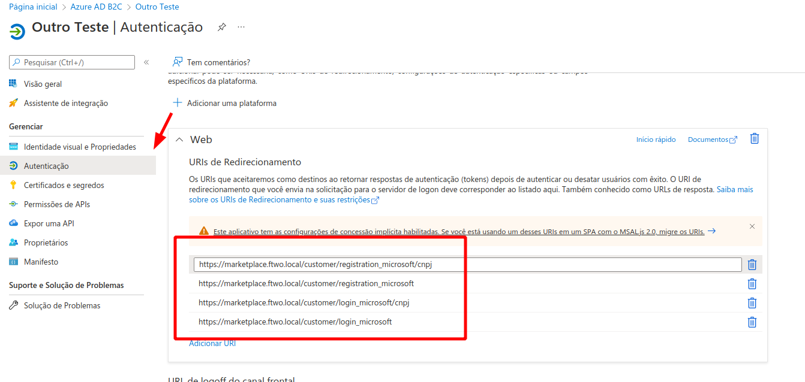Select the customer/login_microsoft/cnpj URI text

click(x=304, y=303)
